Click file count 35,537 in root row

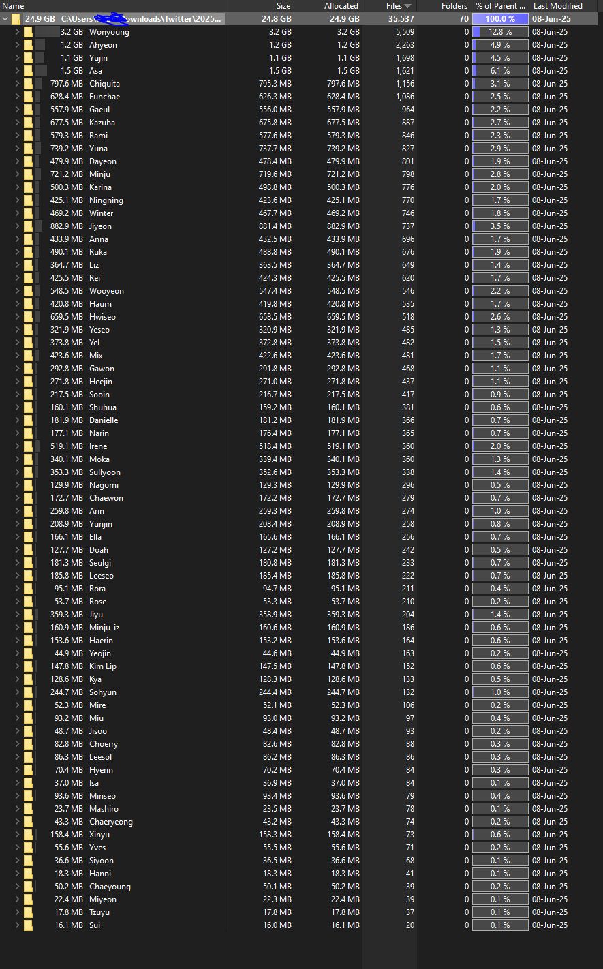point(401,19)
